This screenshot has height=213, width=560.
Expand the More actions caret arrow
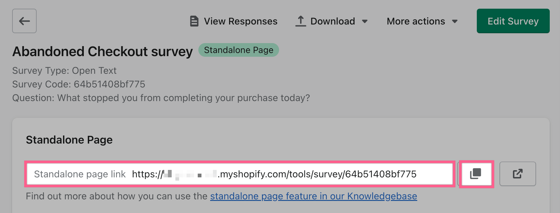click(455, 21)
